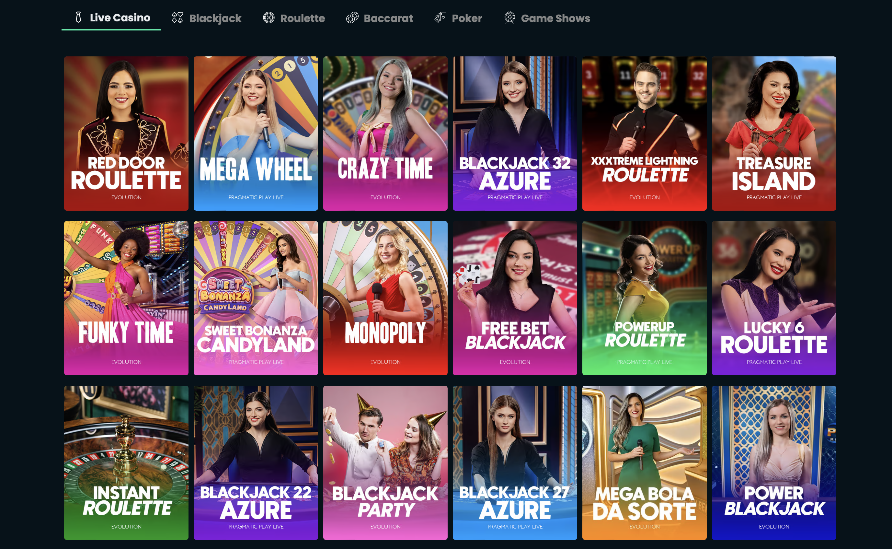This screenshot has height=549, width=892.
Task: Click the Game Shows wheel icon
Action: pos(509,18)
